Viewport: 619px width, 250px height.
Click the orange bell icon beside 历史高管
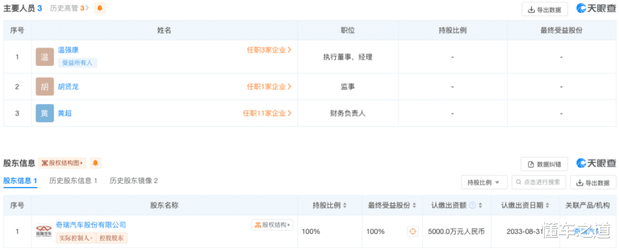(x=99, y=8)
